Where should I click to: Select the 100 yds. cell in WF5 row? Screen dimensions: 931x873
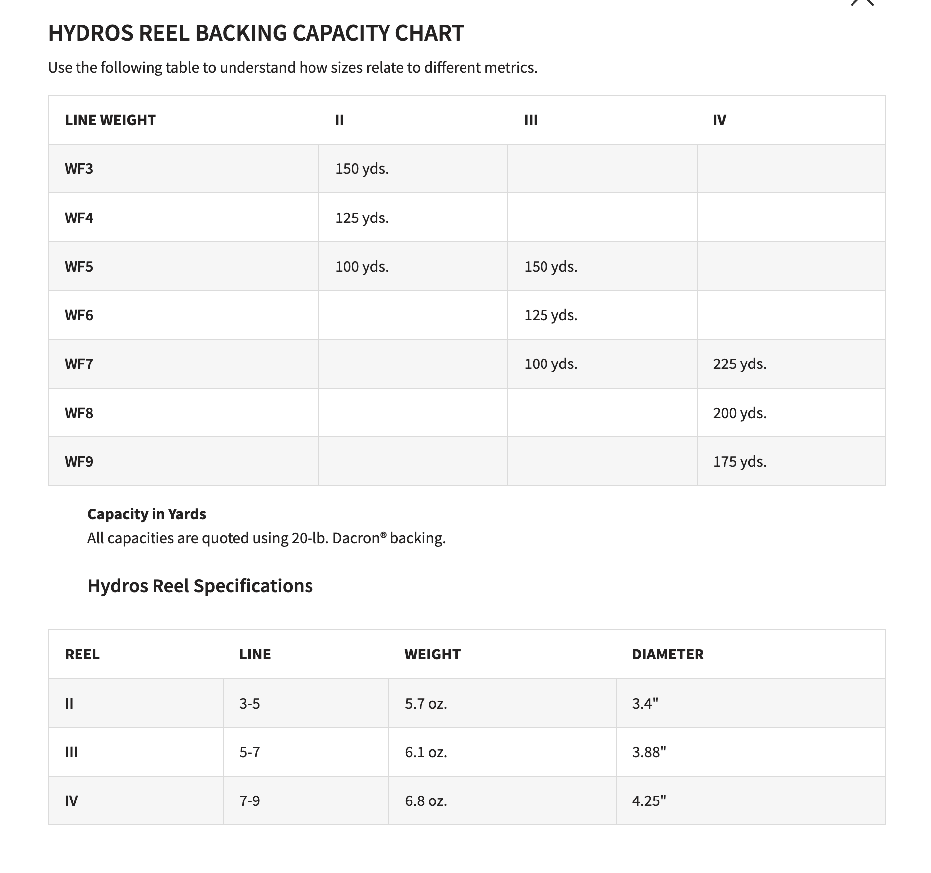362,267
